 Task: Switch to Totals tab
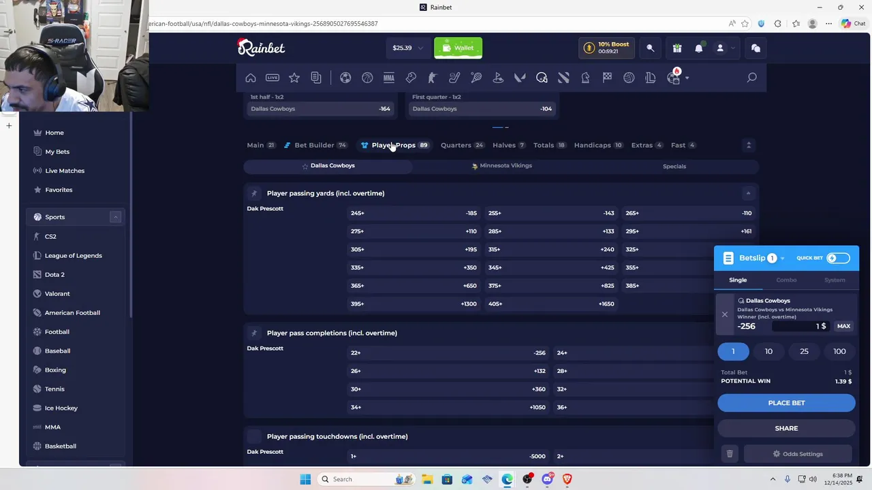tap(550, 145)
